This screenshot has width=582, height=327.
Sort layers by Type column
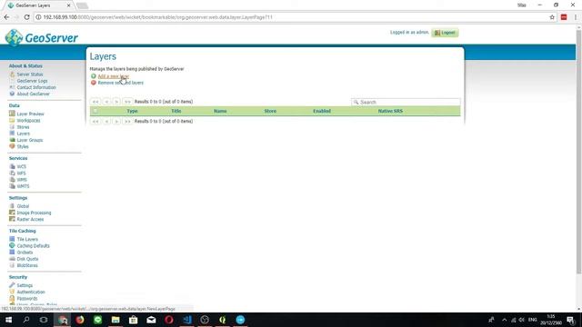click(x=132, y=111)
